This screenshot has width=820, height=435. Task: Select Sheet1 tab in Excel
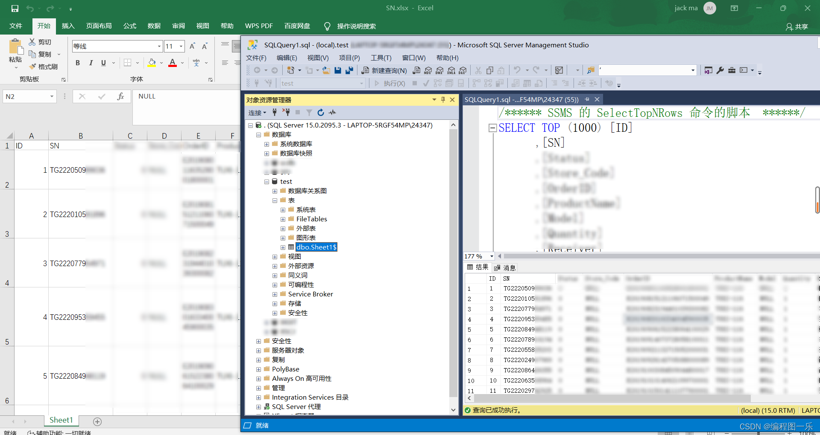click(x=61, y=420)
